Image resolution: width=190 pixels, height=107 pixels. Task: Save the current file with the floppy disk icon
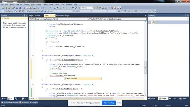pos(17,8)
